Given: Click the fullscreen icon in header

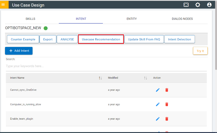Looking at the screenshot, I should click(186, 5).
